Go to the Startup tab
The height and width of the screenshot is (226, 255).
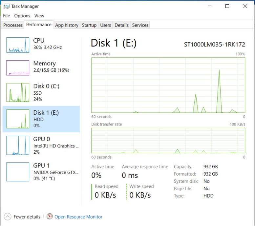coord(89,25)
